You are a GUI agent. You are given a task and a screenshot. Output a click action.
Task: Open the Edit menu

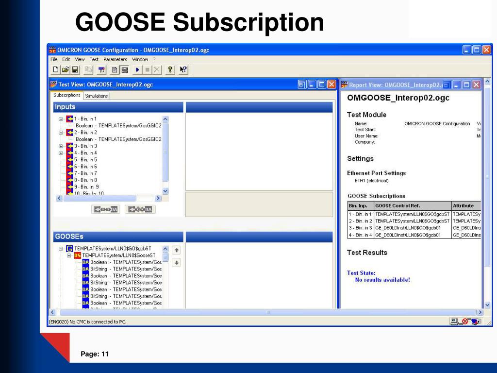point(66,59)
